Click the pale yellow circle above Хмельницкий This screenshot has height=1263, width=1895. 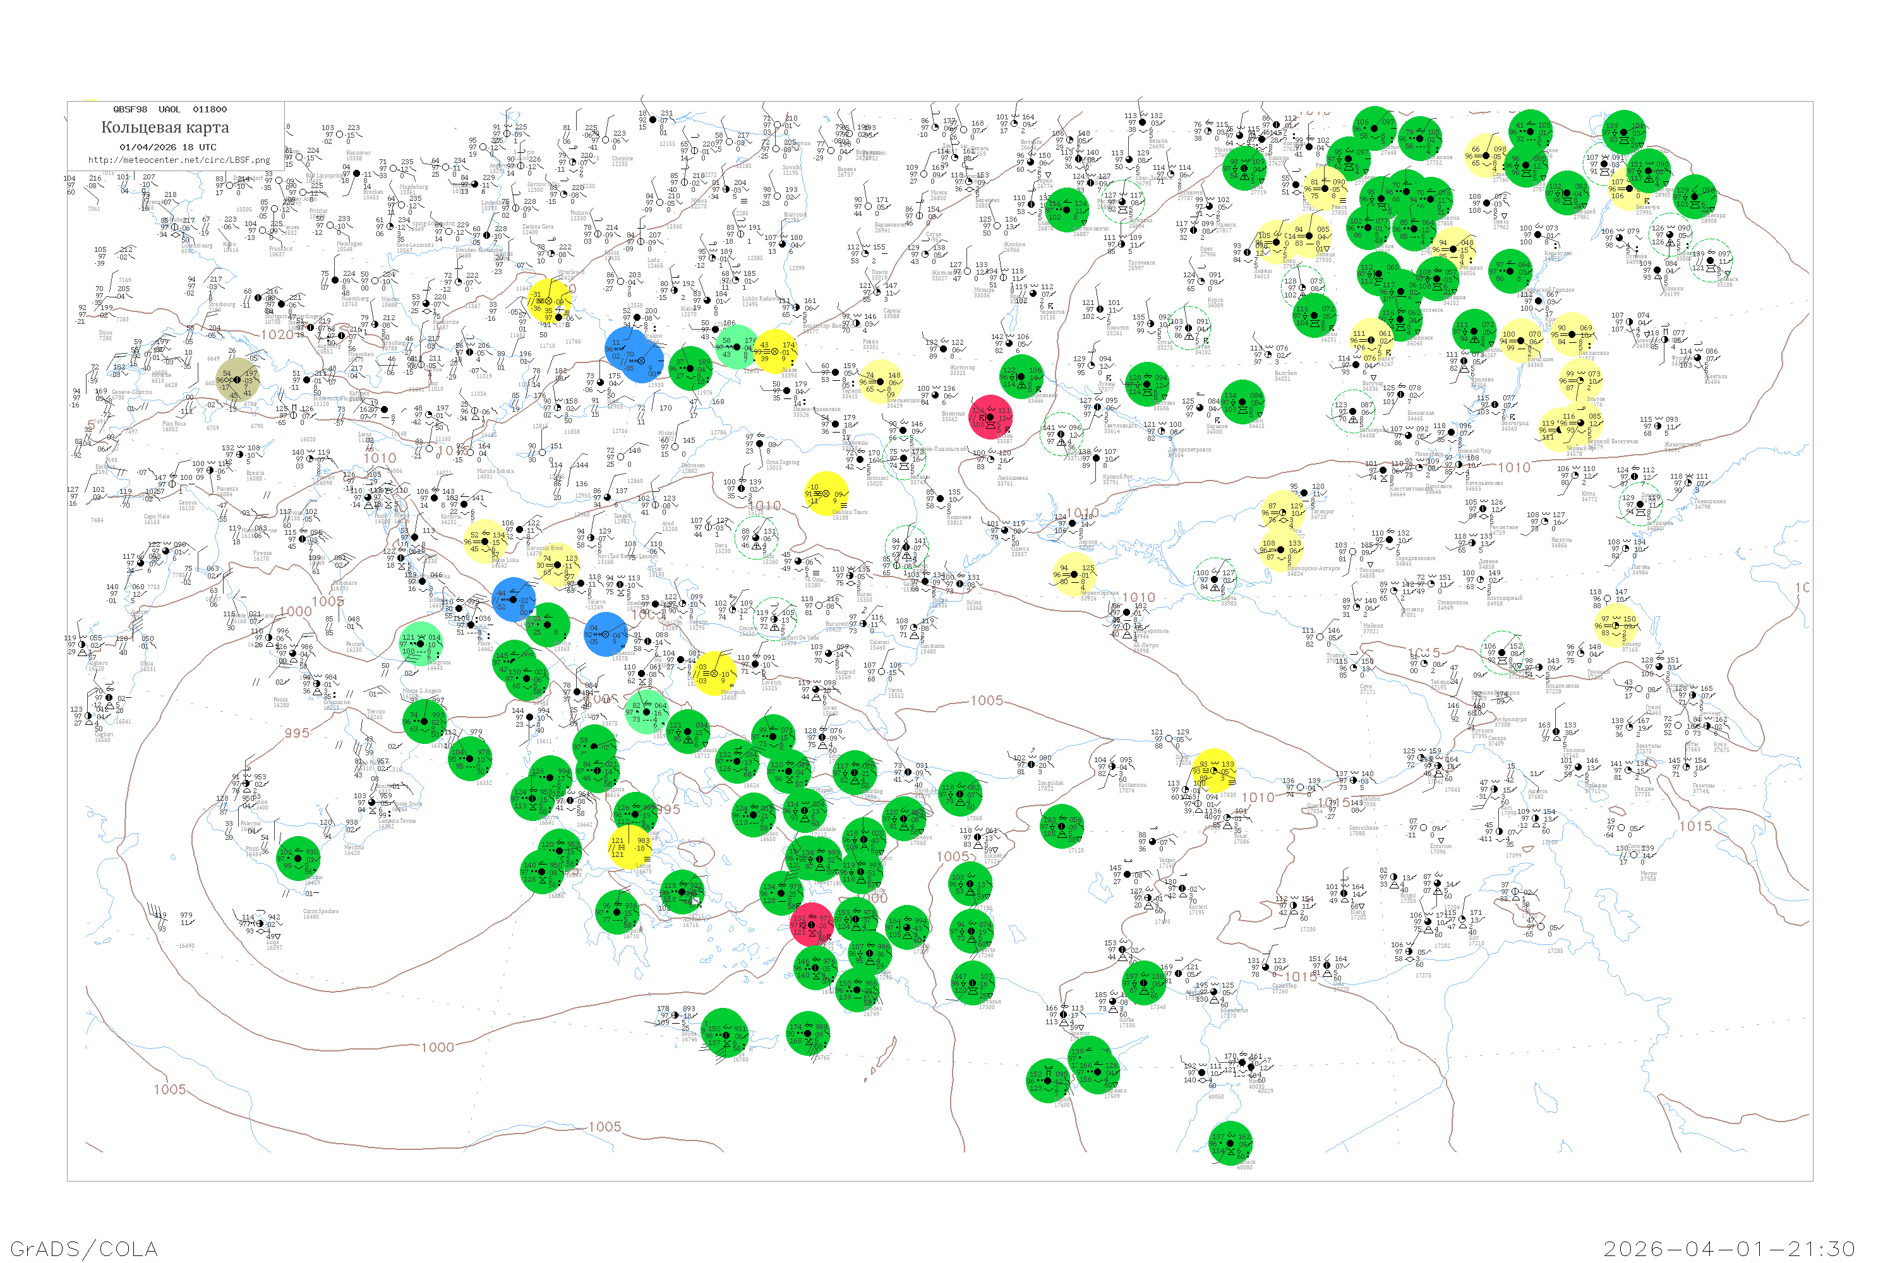pyautogui.click(x=880, y=382)
